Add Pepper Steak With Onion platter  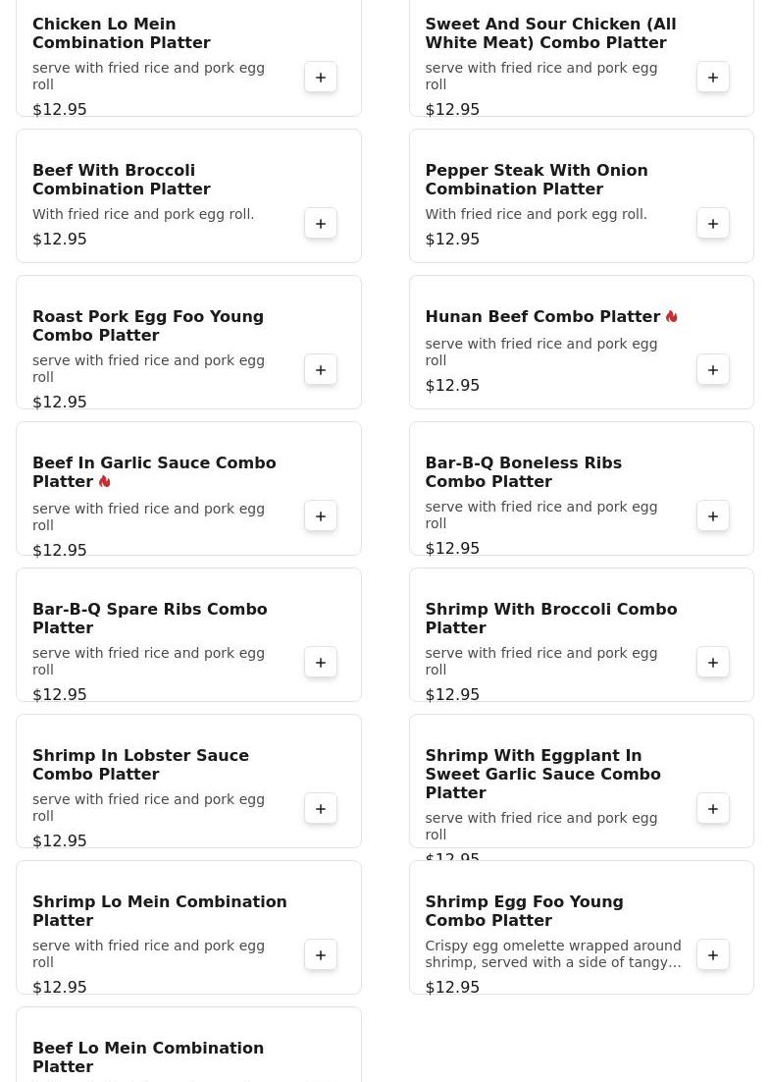[x=713, y=224]
